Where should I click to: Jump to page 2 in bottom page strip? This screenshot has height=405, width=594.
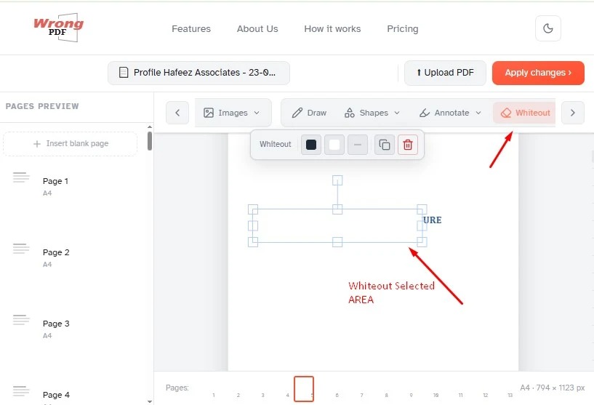point(238,395)
